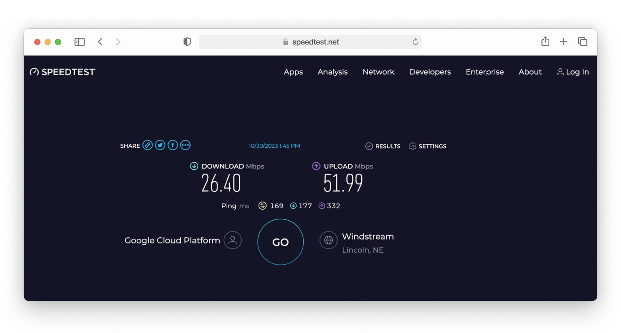
Task: Click the Speedtest logo
Action: pyautogui.click(x=63, y=72)
